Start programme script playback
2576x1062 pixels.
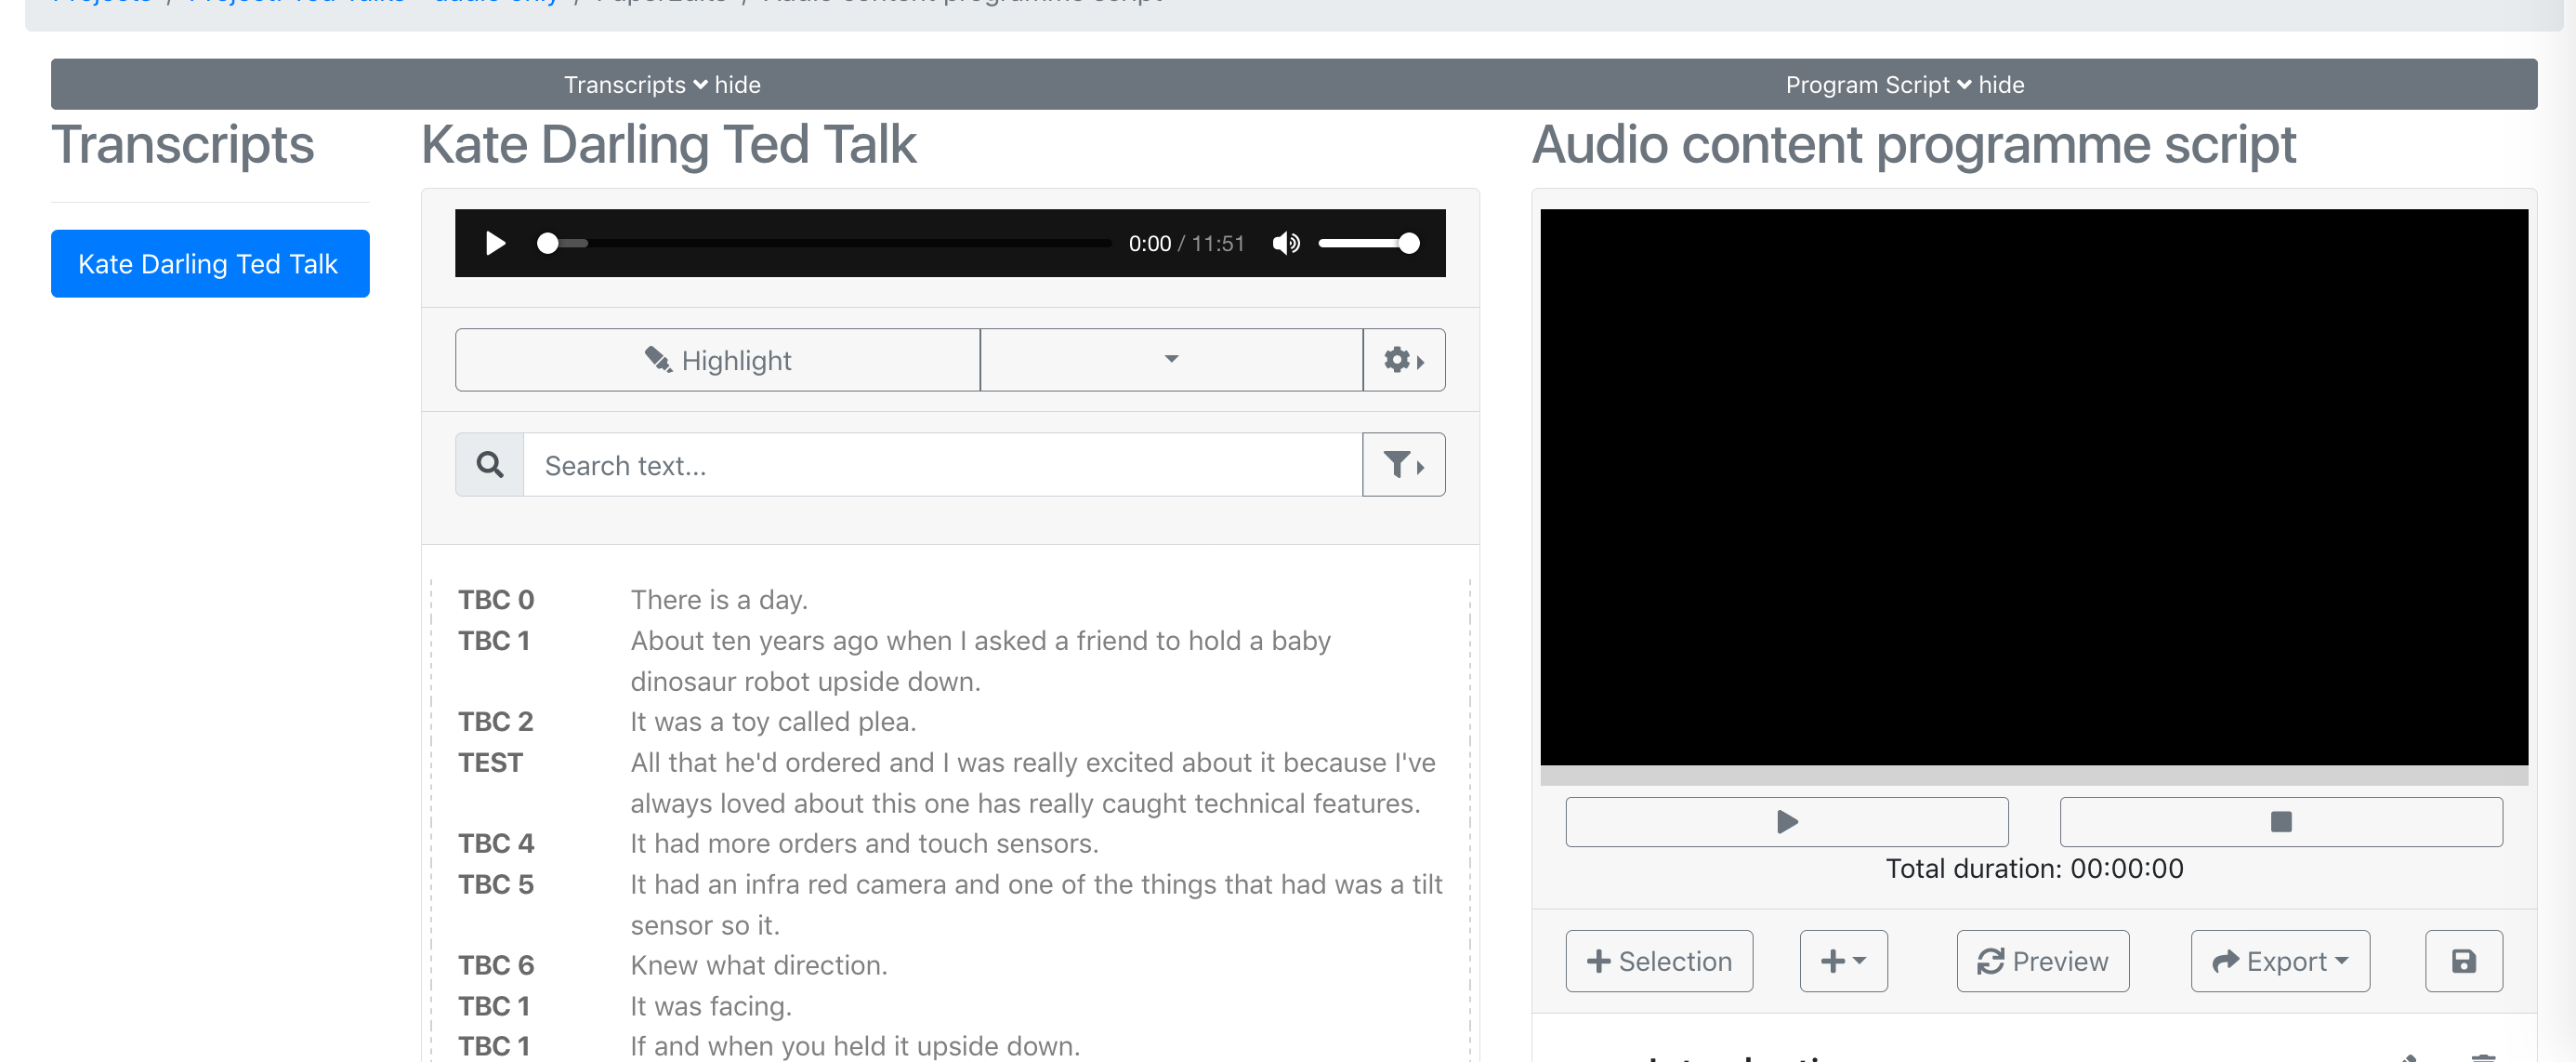pos(1786,822)
